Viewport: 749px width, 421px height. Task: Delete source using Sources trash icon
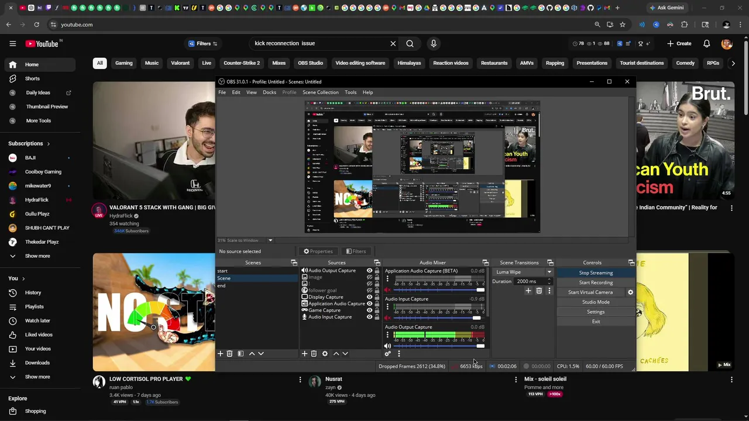tap(314, 354)
